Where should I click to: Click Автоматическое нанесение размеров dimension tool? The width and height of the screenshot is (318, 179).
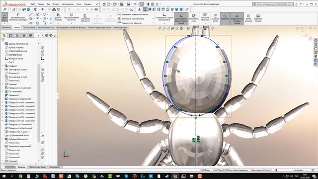click(x=18, y=17)
